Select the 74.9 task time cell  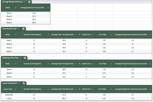click(64, 77)
